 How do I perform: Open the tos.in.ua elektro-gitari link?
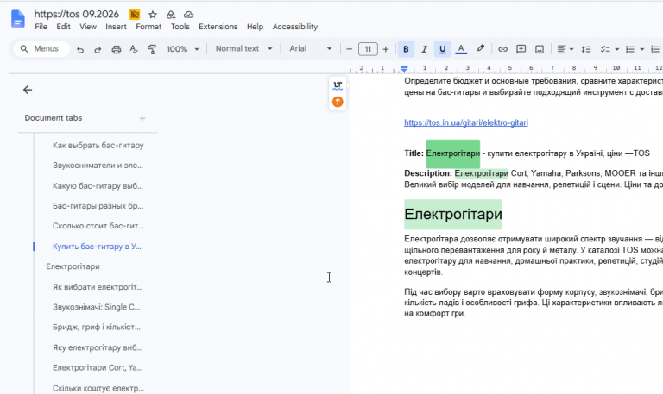coord(466,122)
